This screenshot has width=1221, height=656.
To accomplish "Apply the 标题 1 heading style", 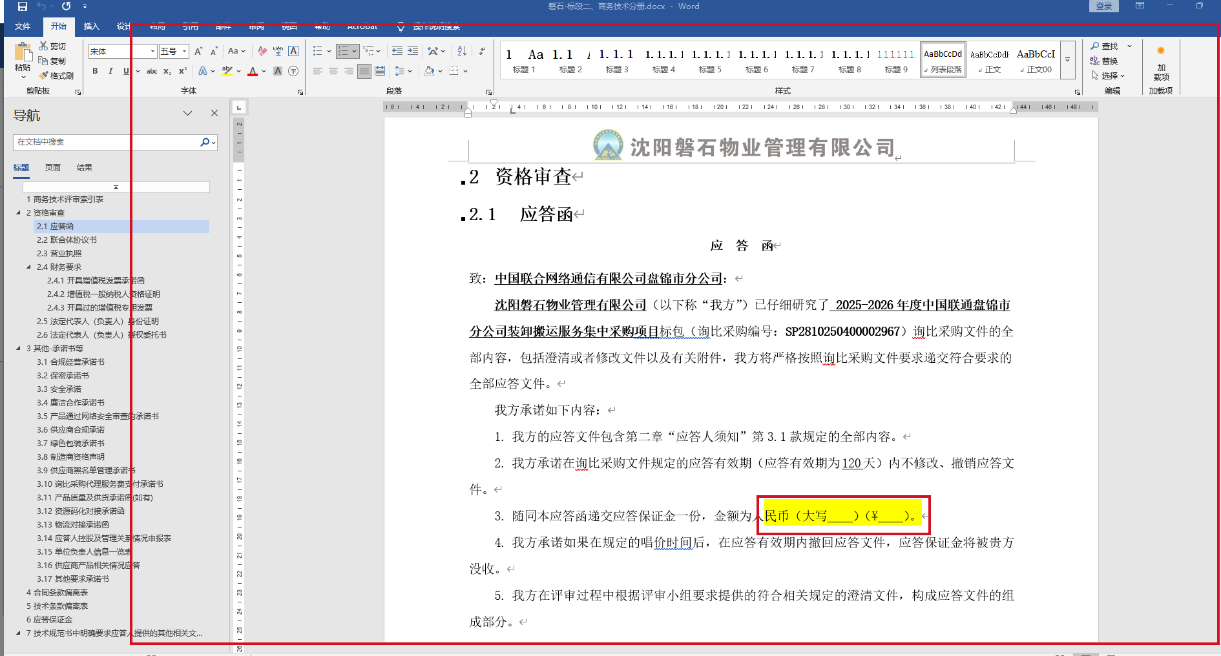I will [524, 60].
